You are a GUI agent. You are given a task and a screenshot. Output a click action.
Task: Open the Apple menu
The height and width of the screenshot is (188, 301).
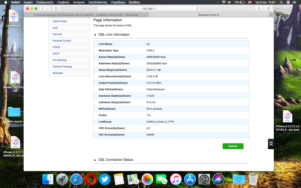(5, 2)
